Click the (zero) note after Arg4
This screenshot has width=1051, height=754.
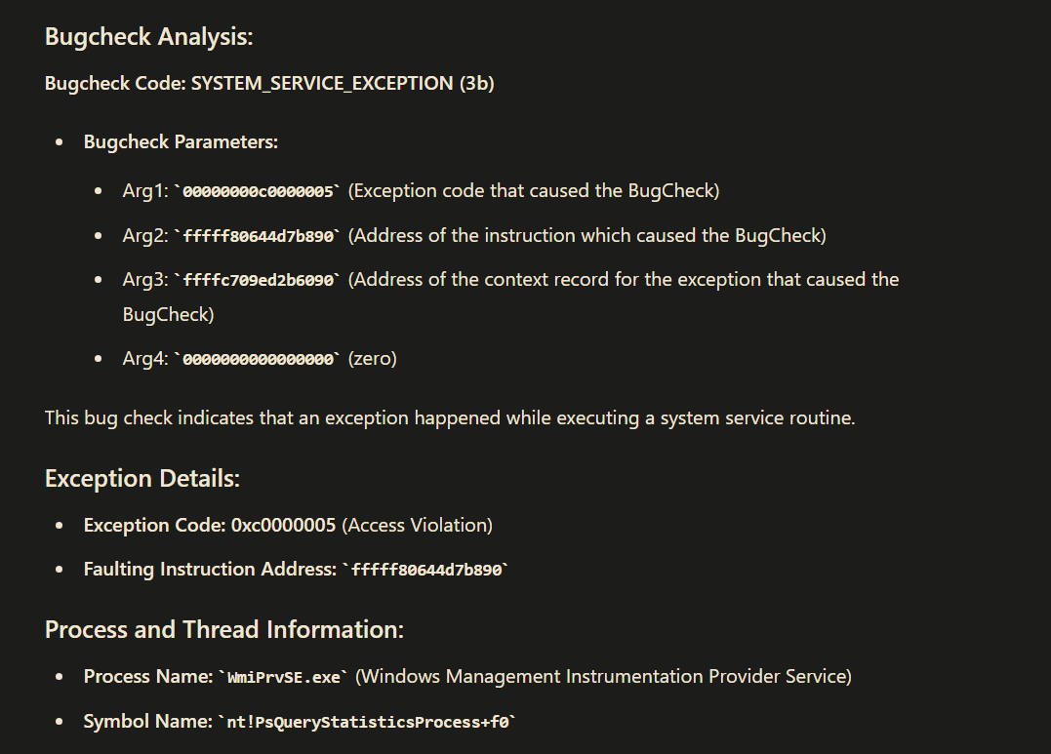372,359
